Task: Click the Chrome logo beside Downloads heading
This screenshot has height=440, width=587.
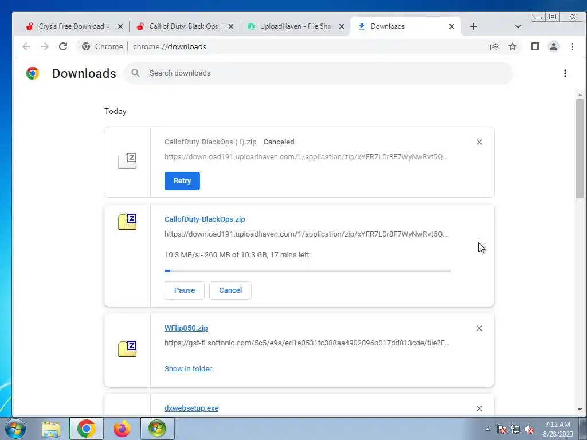Action: [33, 73]
